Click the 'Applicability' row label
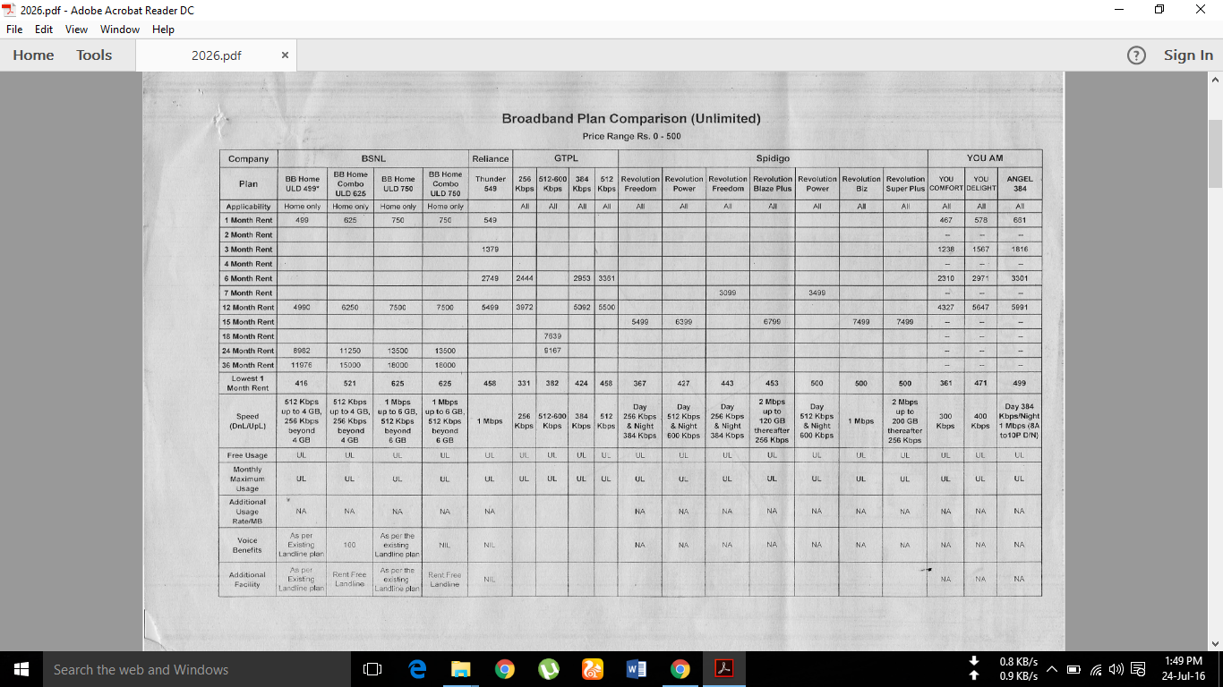1223x687 pixels. point(248,207)
